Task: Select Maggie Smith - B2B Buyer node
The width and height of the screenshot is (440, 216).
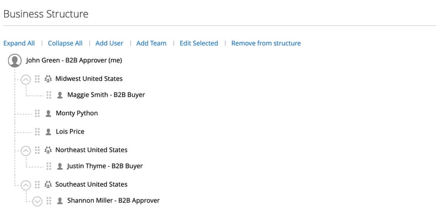Action: [106, 95]
